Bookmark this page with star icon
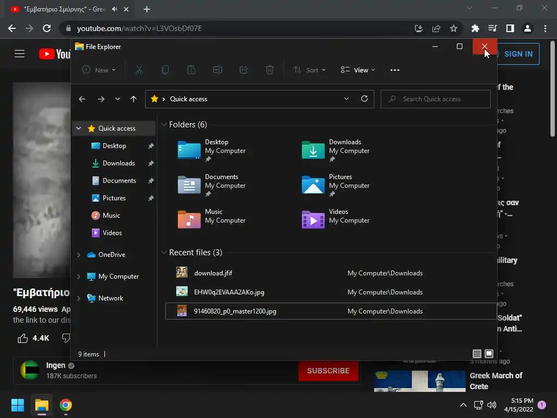The width and height of the screenshot is (557, 418). pos(453,28)
